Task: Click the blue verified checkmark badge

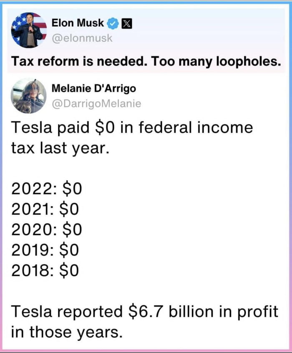Action: (x=113, y=23)
